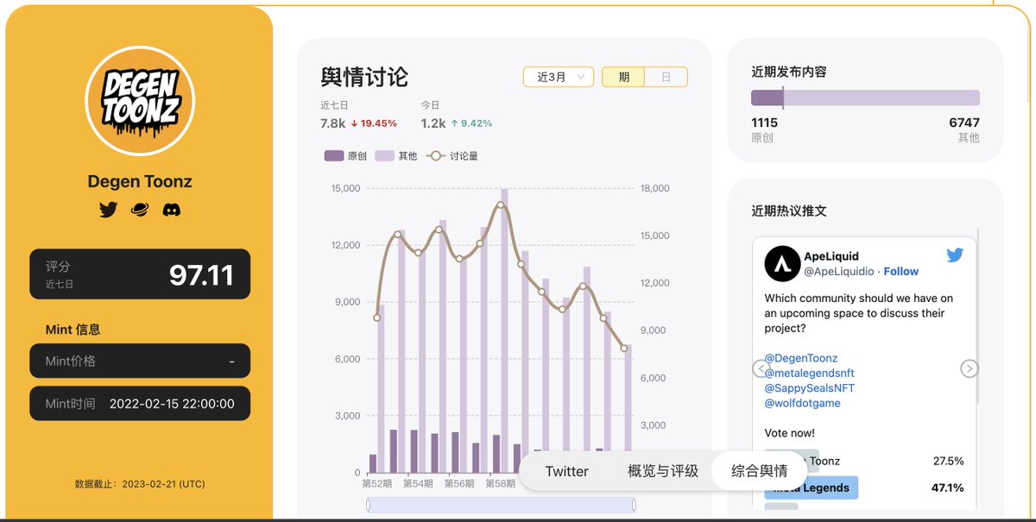This screenshot has height=522, width=1036.
Task: Click the 第58期 axis label
Action: click(501, 484)
